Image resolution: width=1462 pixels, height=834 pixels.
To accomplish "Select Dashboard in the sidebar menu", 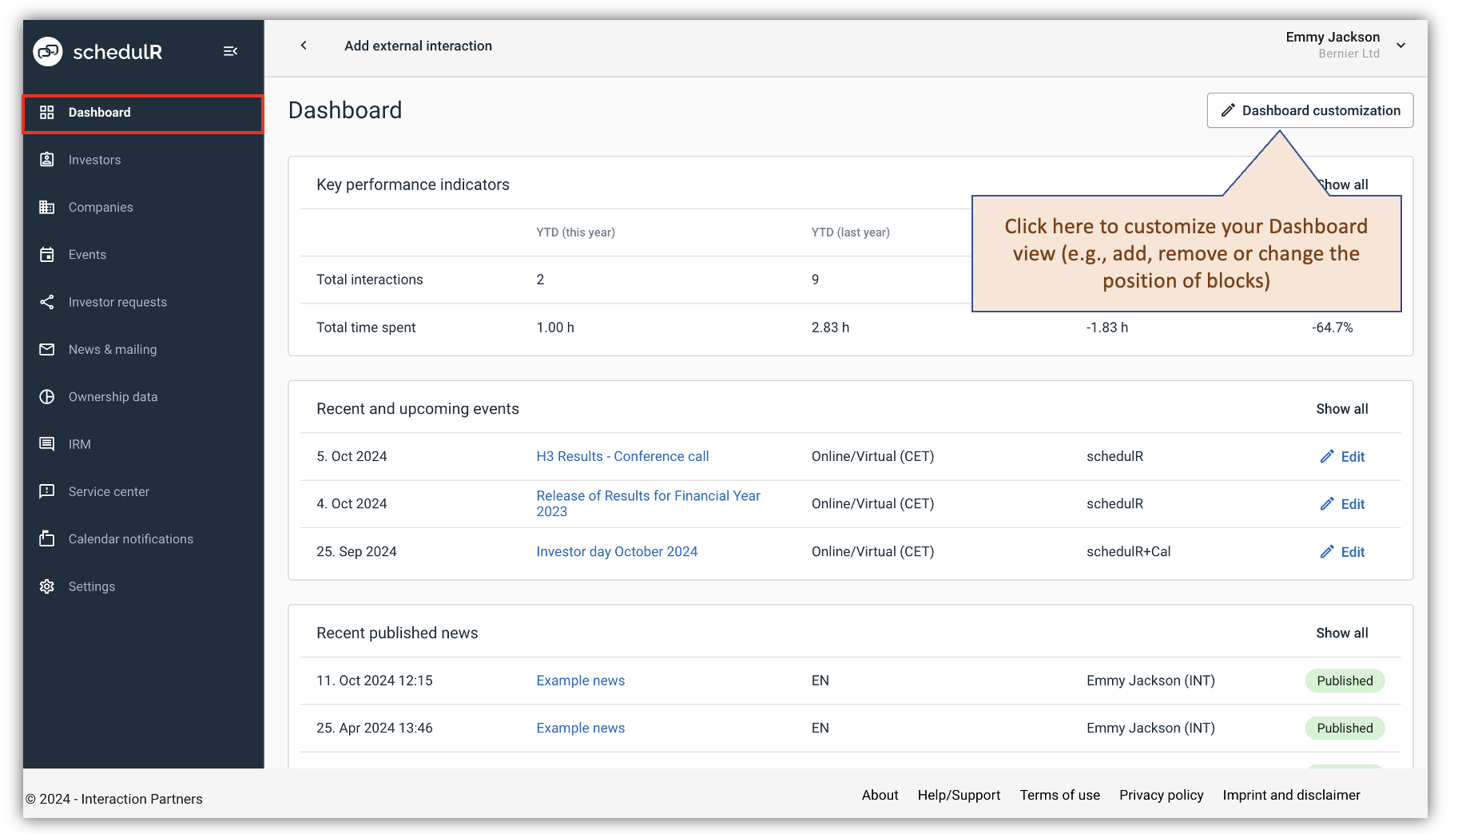I will pos(99,112).
